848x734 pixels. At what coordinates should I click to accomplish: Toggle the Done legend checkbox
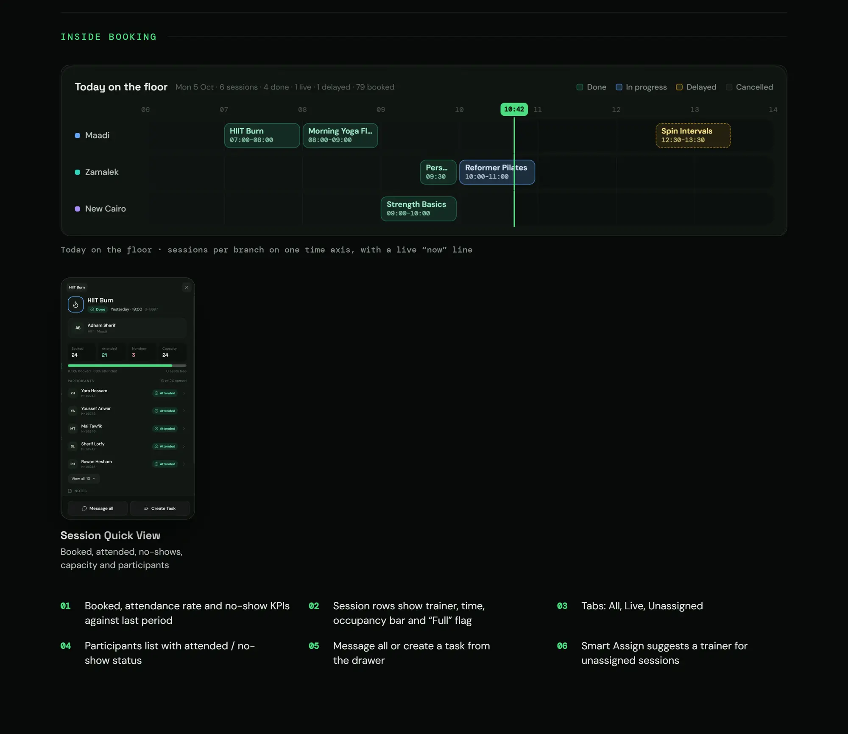(580, 87)
